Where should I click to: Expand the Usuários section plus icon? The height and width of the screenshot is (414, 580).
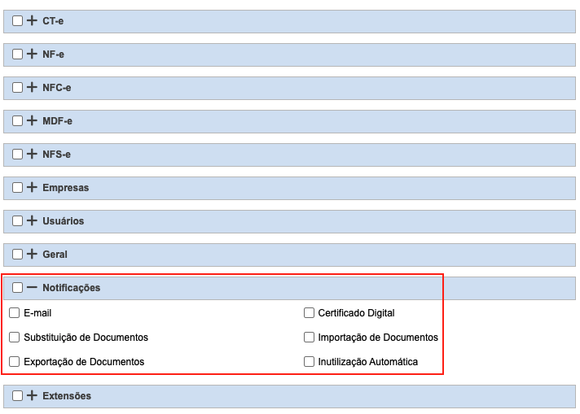33,221
